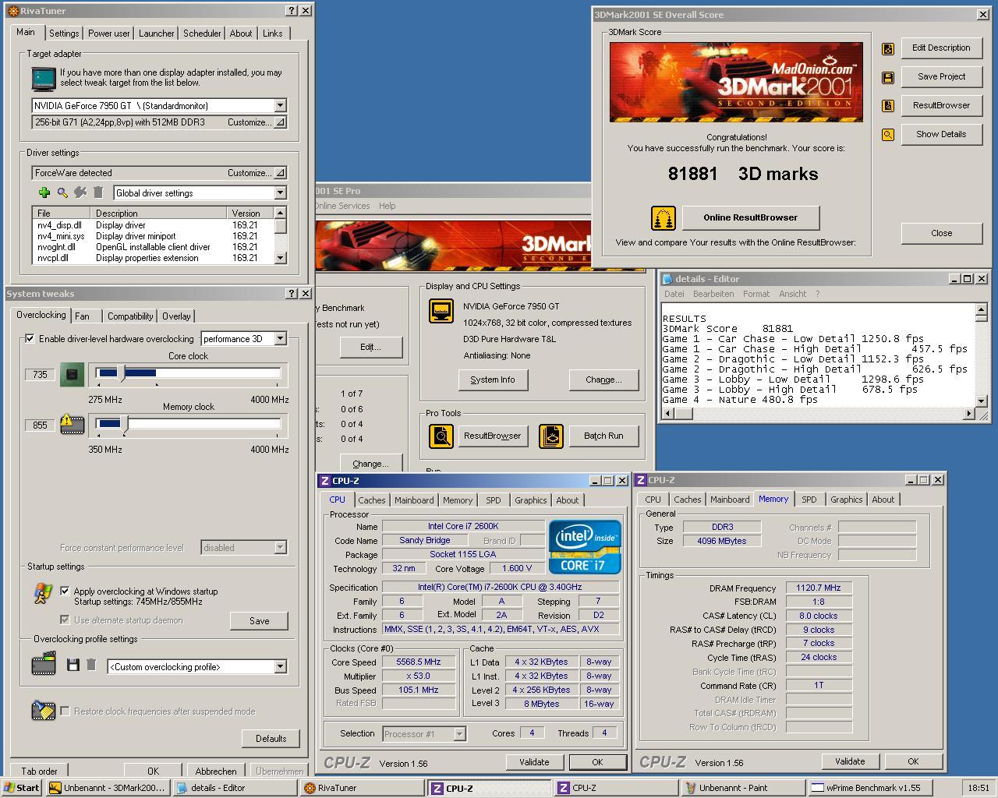Viewport: 998px width, 798px height.
Task: Open the Force constant performance level dropdown
Action: click(280, 548)
